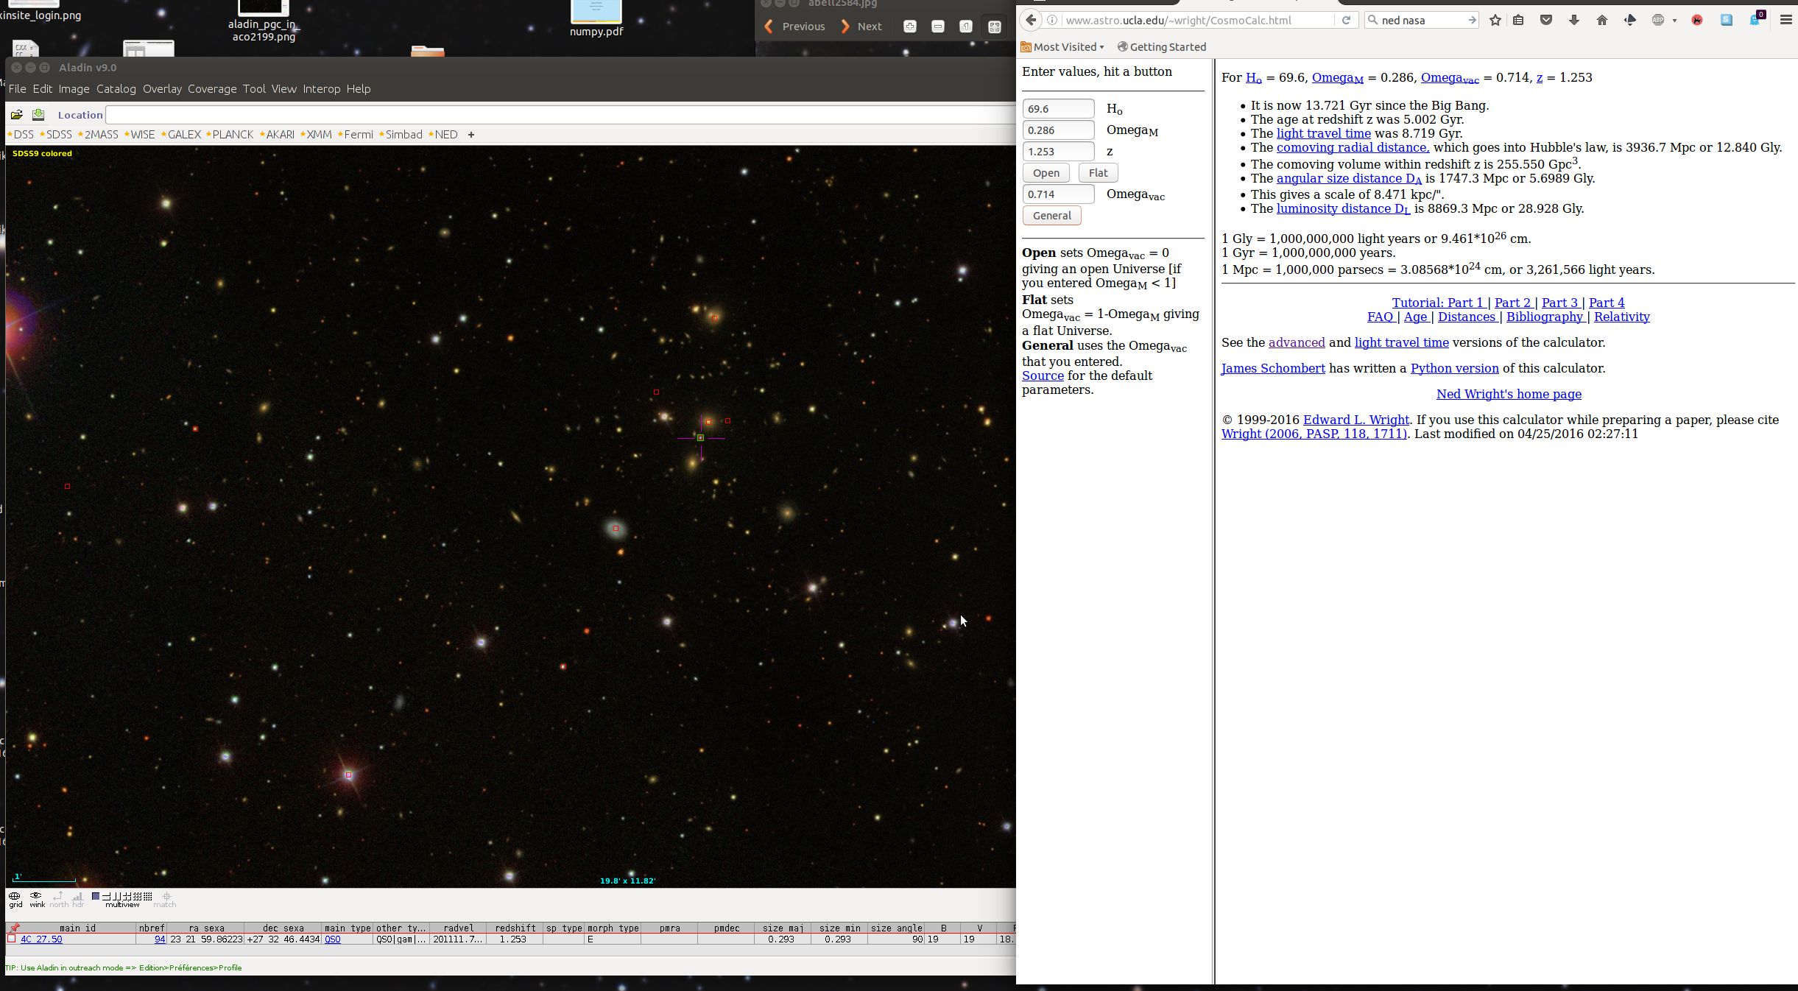The width and height of the screenshot is (1798, 991).
Task: Select the magenta-marked 4C 27.50 source in sky view
Action: (700, 437)
